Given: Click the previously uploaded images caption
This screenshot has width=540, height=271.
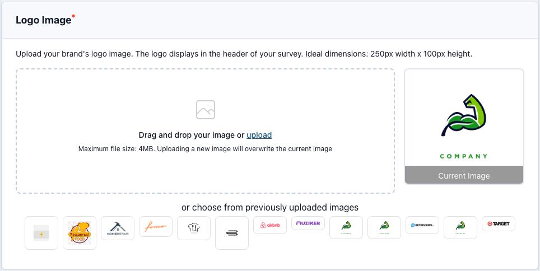Looking at the screenshot, I should click(270, 207).
